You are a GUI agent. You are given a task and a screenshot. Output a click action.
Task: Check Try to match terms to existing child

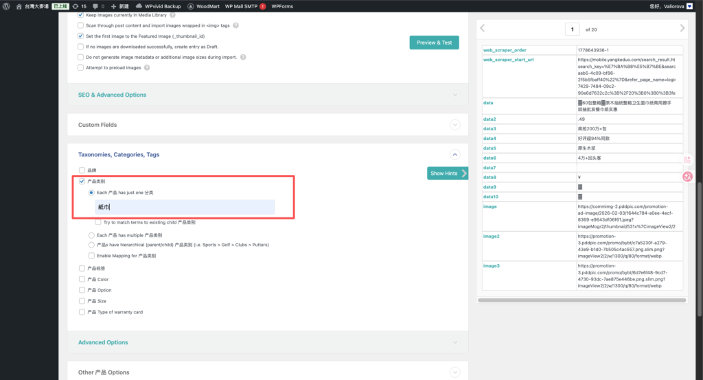98,222
